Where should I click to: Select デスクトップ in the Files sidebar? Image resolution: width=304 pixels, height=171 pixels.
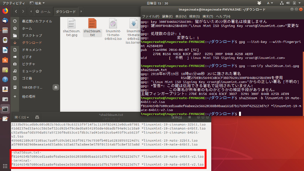[33, 35]
